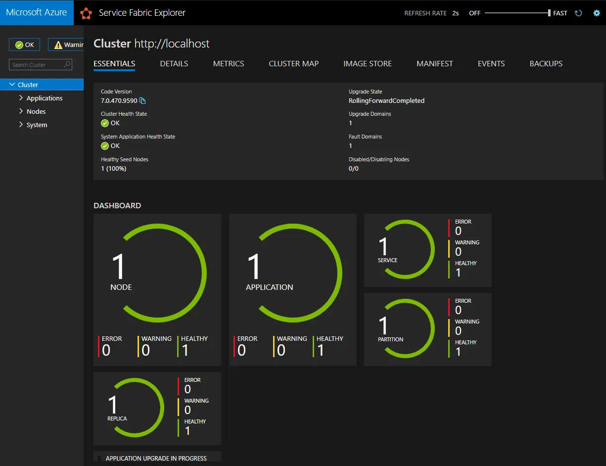Switch to the Essentials tab
Image resolution: width=606 pixels, height=466 pixels.
click(114, 64)
